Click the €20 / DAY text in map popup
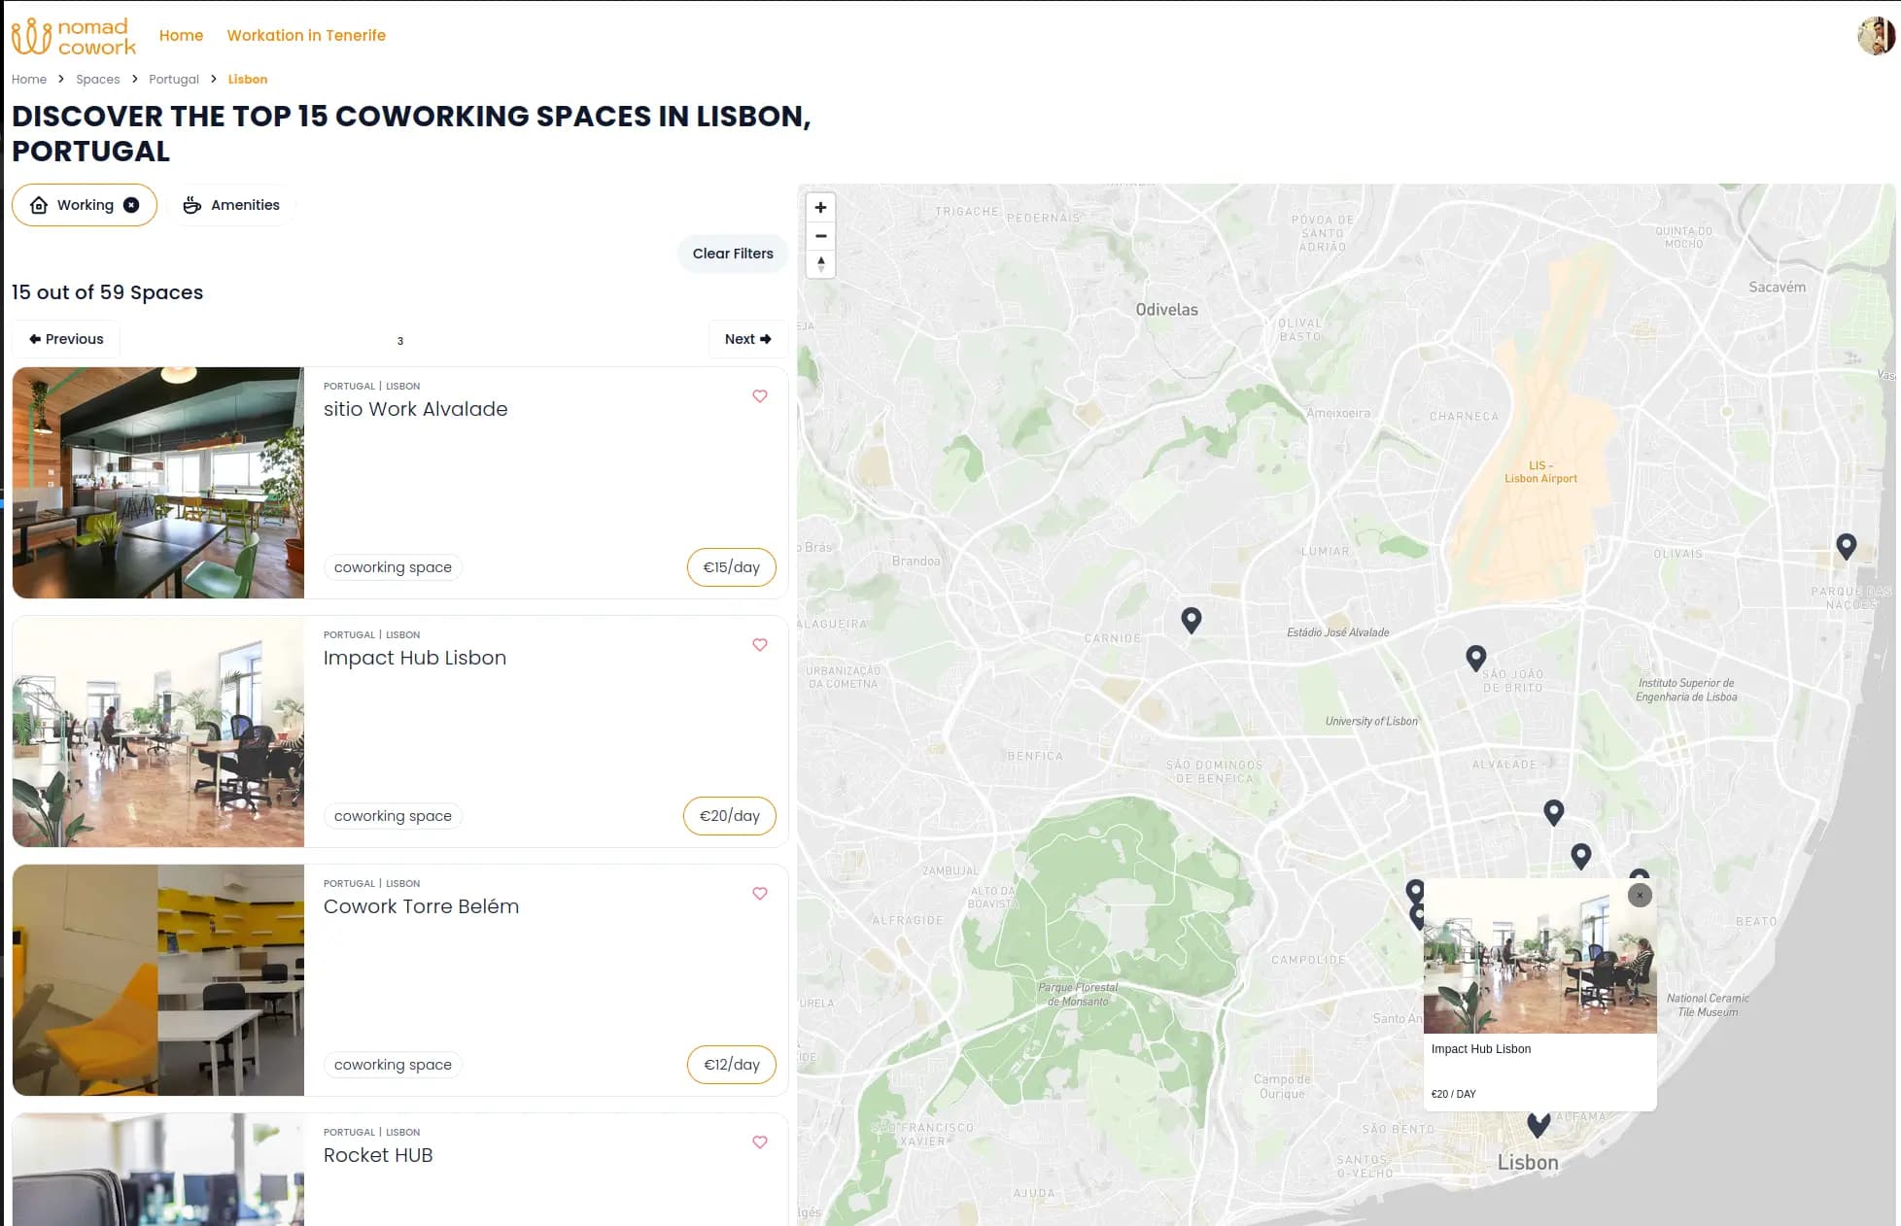Viewport: 1901px width, 1226px height. (x=1454, y=1094)
